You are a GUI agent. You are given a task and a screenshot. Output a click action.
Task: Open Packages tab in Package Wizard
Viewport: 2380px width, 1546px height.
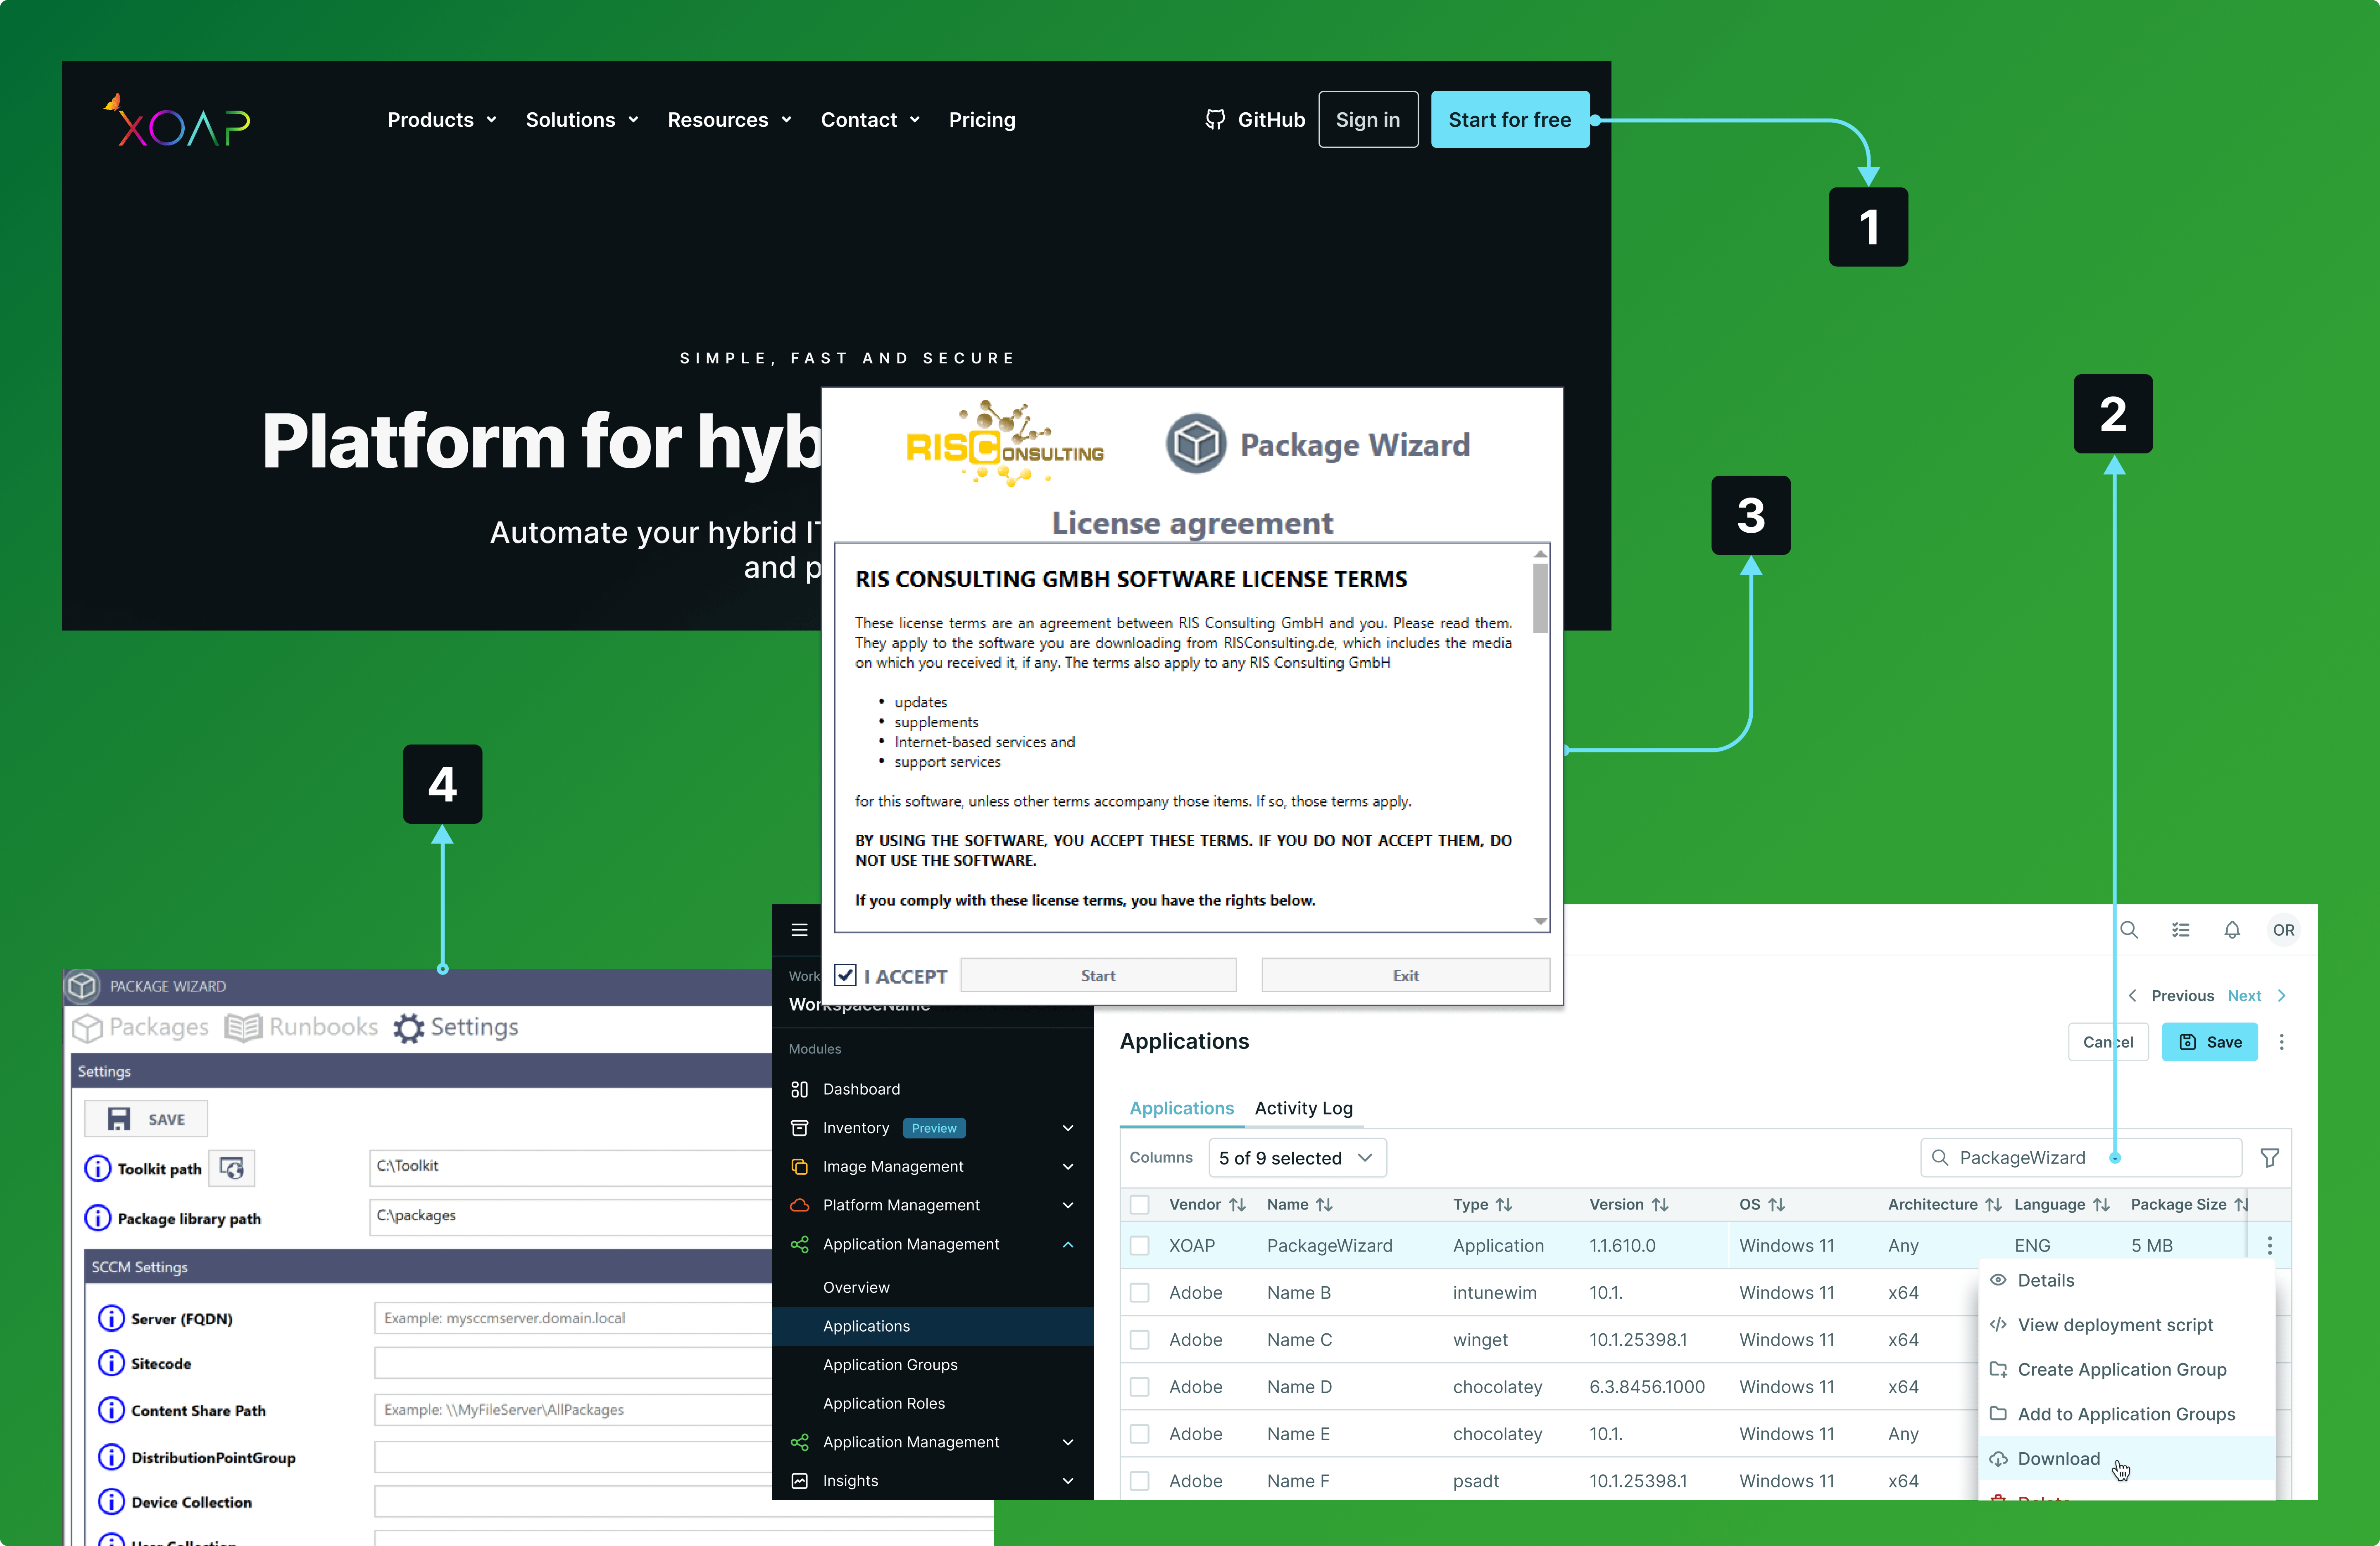[141, 1027]
